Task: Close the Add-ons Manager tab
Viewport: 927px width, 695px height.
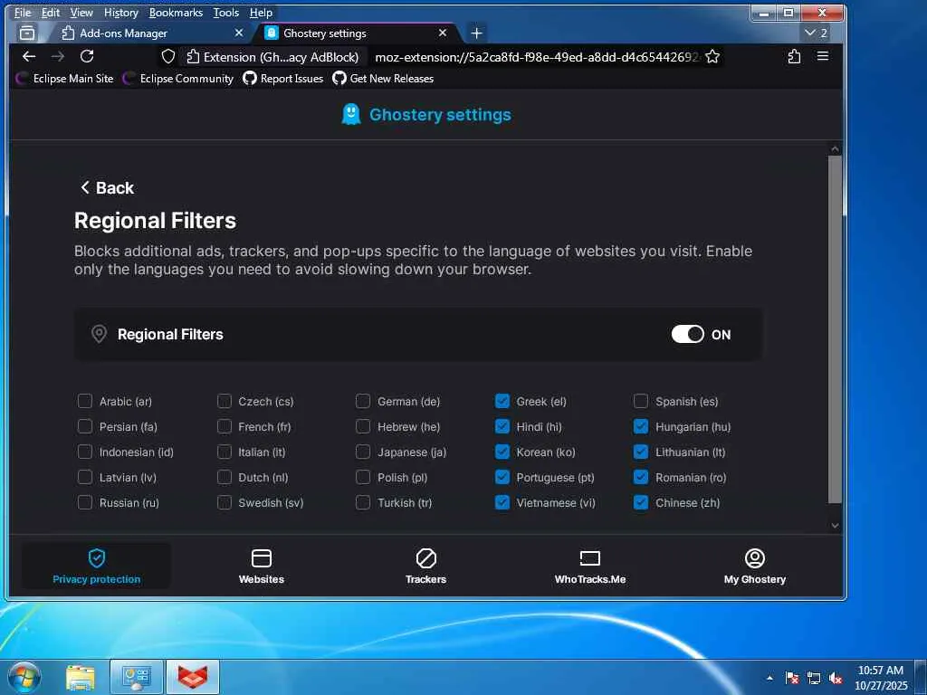Action: click(239, 33)
